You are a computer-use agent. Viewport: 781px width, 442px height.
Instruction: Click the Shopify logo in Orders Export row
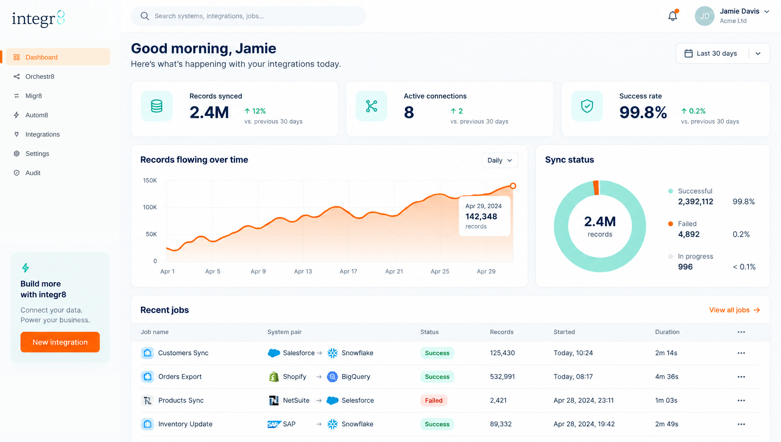(x=274, y=377)
